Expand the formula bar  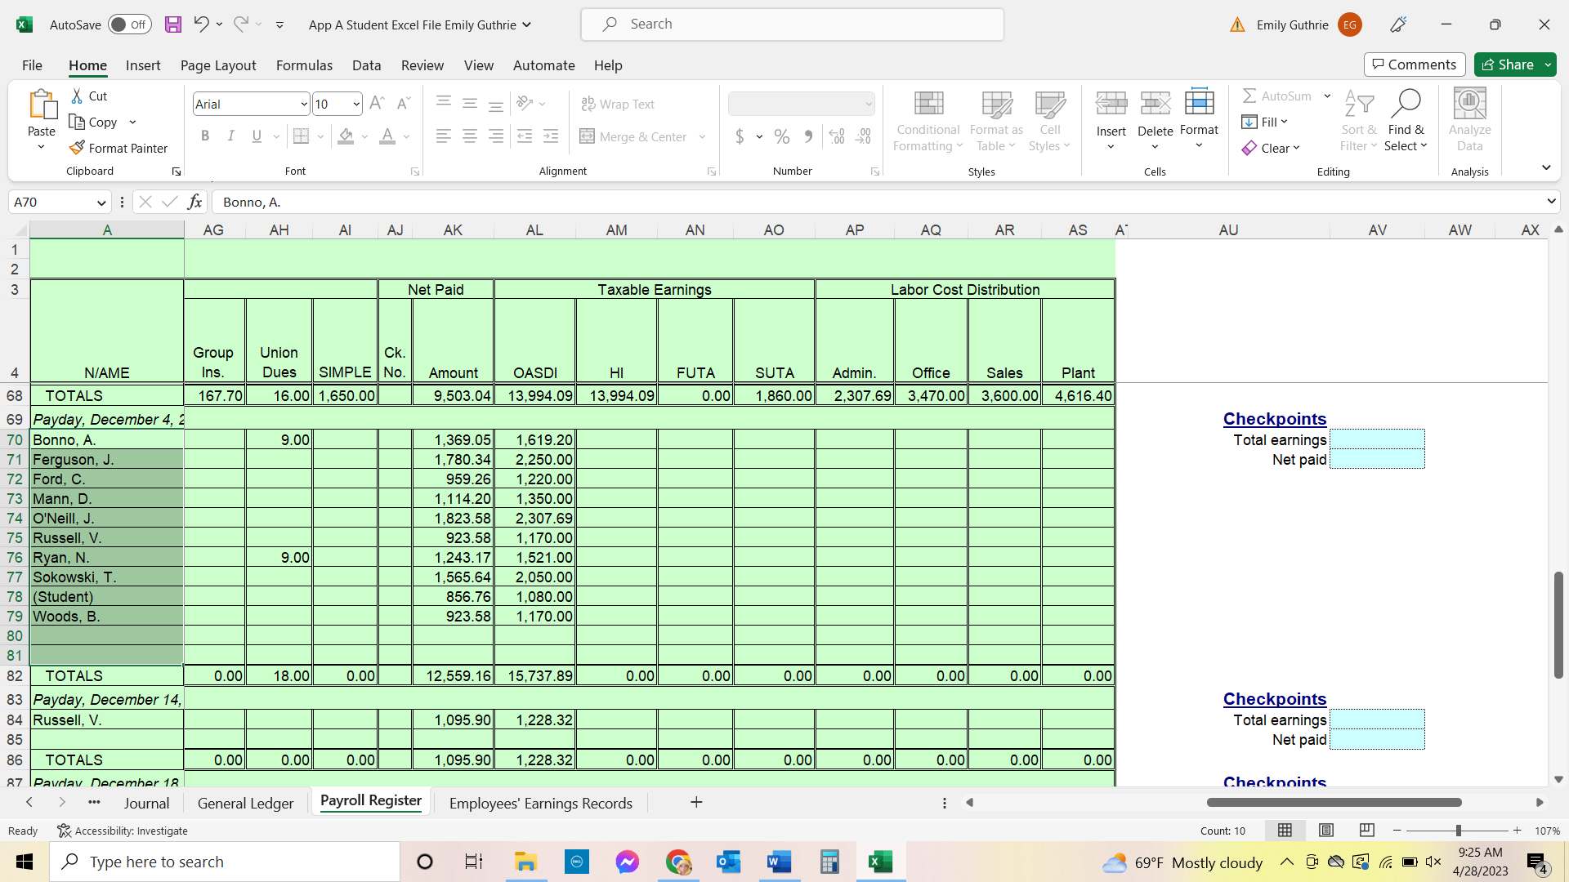pos(1551,202)
